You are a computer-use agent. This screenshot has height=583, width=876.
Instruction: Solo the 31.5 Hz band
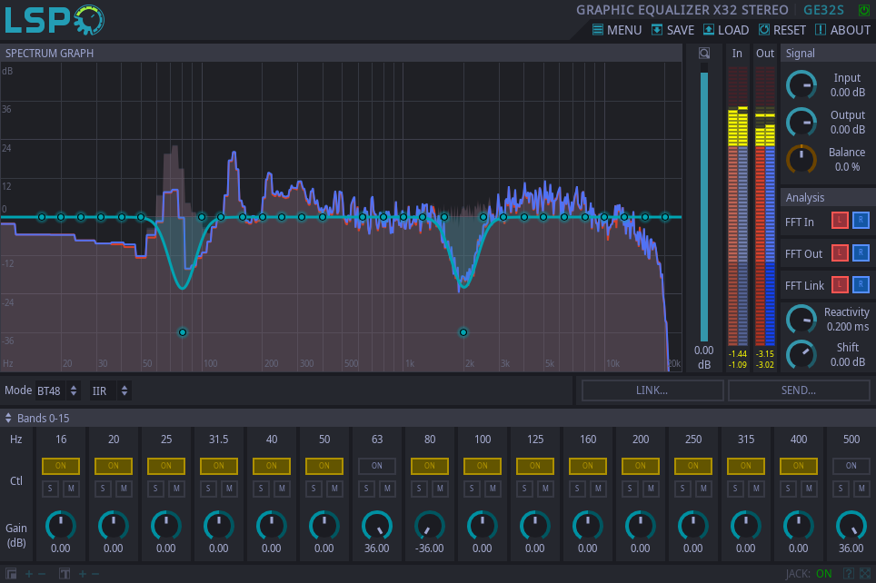[208, 489]
